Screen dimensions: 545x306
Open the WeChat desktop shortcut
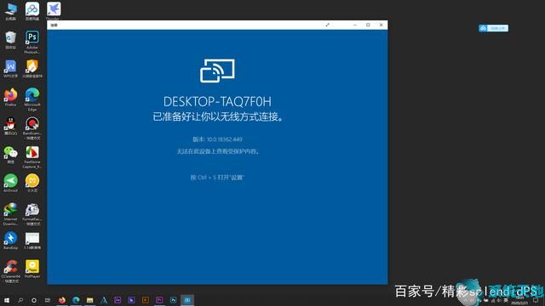click(11, 155)
